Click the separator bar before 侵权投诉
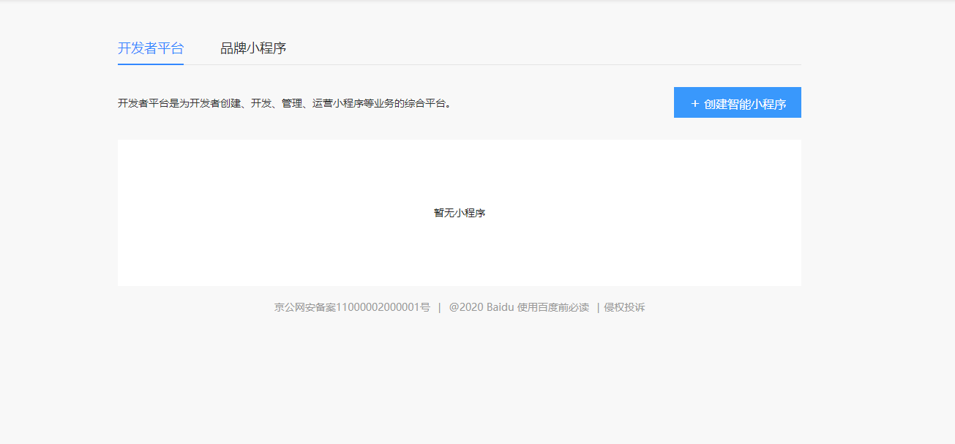This screenshot has width=955, height=444. click(598, 307)
